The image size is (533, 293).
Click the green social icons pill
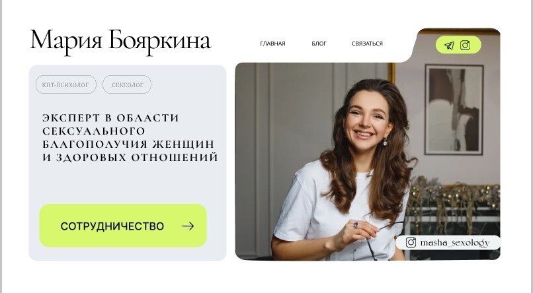click(458, 45)
